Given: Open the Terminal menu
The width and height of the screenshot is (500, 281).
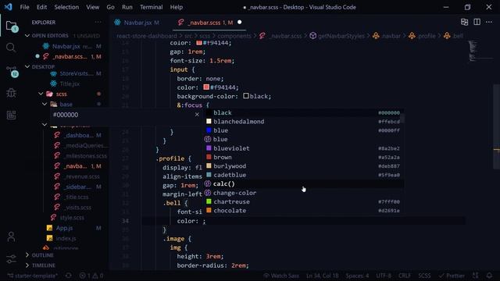Looking at the screenshot, I should click(151, 7).
